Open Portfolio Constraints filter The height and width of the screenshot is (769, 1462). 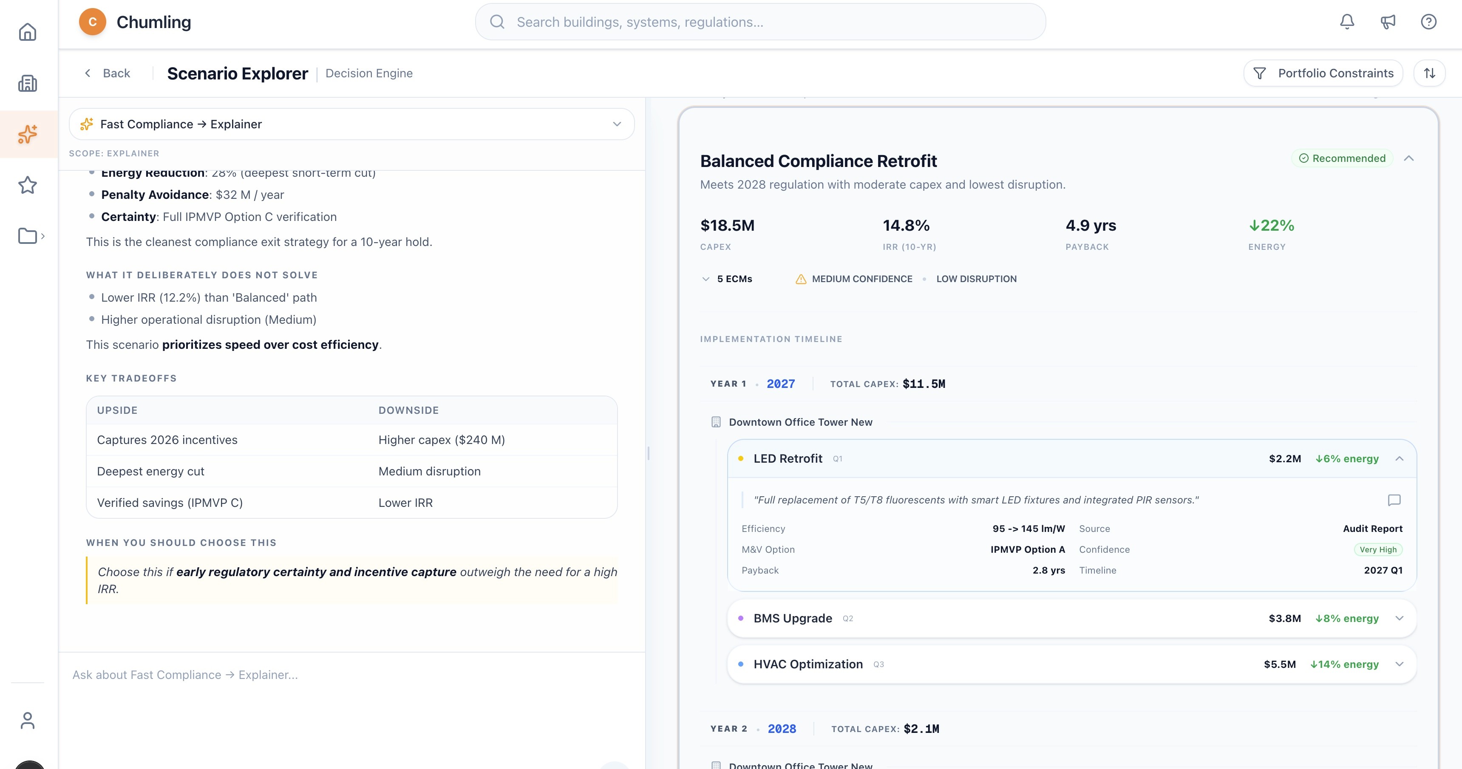pos(1323,73)
